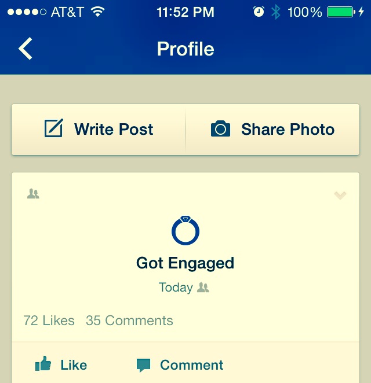Viewport: 371px width, 383px height.
Task: Tap the 11:52 PM status bar clock
Action: coord(185,12)
